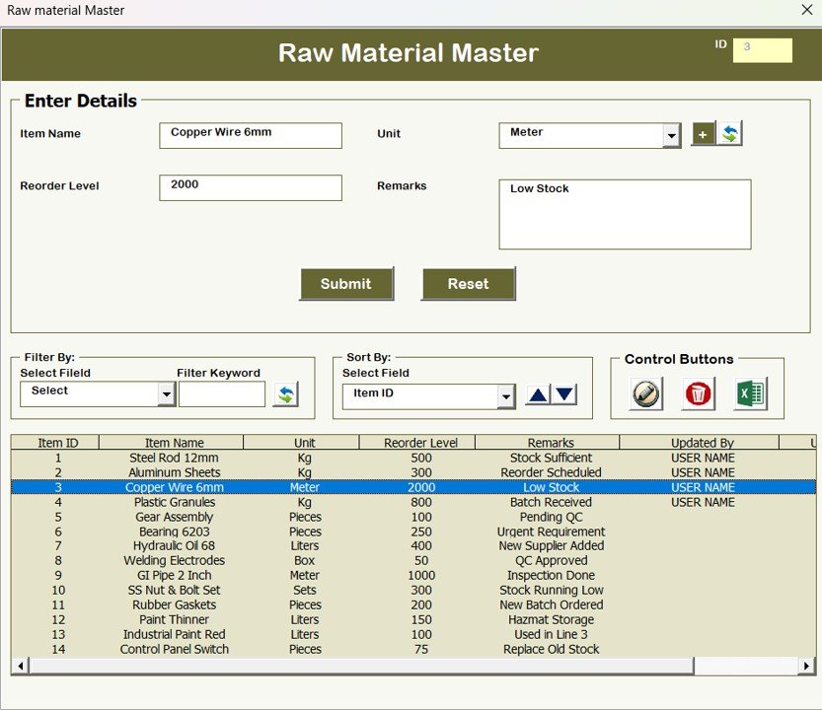
Task: Click the edit record pencil icon
Action: point(643,393)
